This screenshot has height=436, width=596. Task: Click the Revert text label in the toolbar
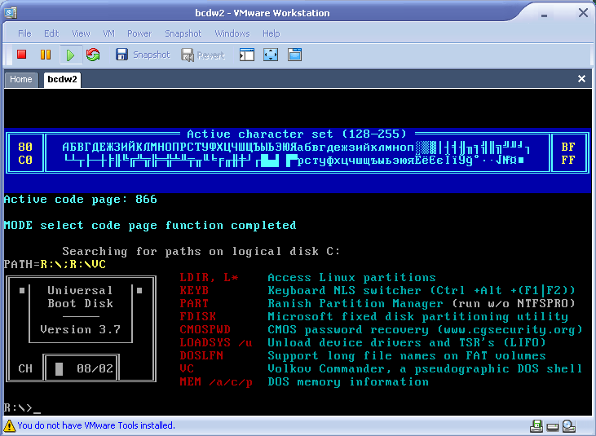pos(211,55)
